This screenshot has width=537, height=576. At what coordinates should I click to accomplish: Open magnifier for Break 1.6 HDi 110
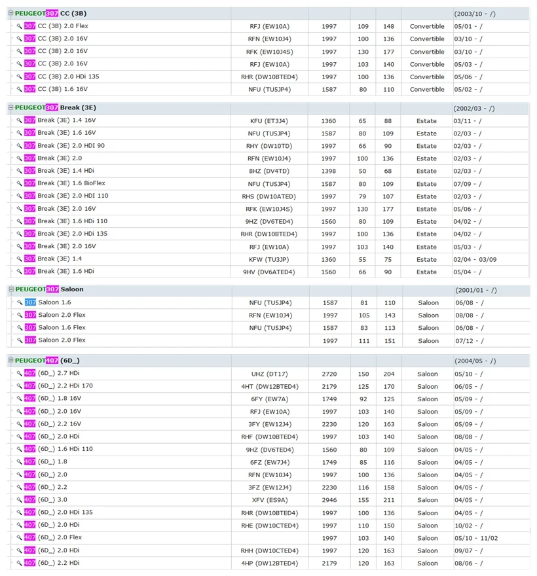click(x=19, y=221)
